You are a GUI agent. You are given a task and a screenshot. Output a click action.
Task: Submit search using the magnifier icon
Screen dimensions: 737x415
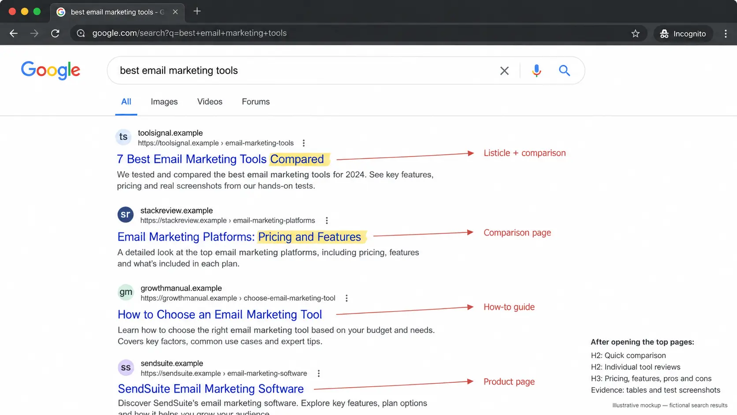coord(564,71)
